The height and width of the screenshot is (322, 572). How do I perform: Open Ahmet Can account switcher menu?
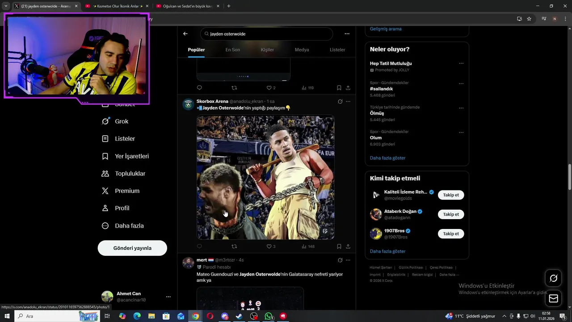point(168,297)
